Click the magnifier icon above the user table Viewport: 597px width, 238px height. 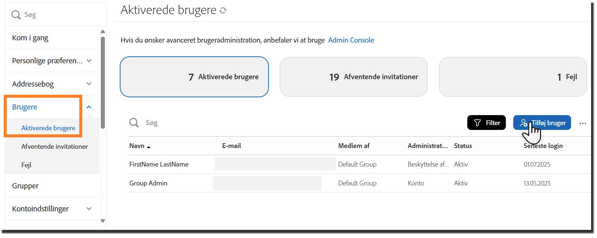coord(134,123)
